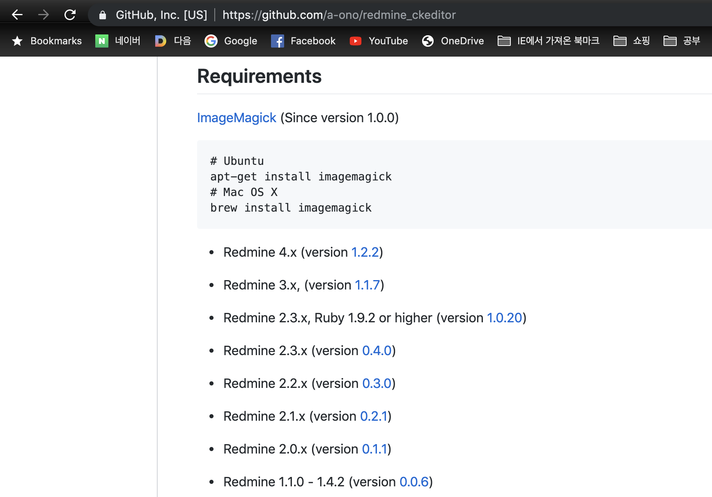712x497 pixels.
Task: Click the 'Redmine 2.2.x' list item text
Action: click(265, 383)
